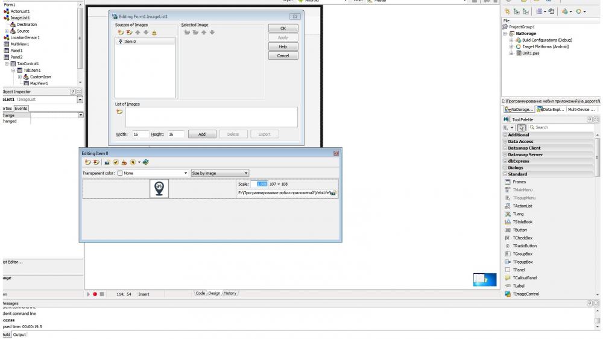Screen dimensions: 603x339
Task: Click the browse image icon beside the file path
Action: [333, 193]
